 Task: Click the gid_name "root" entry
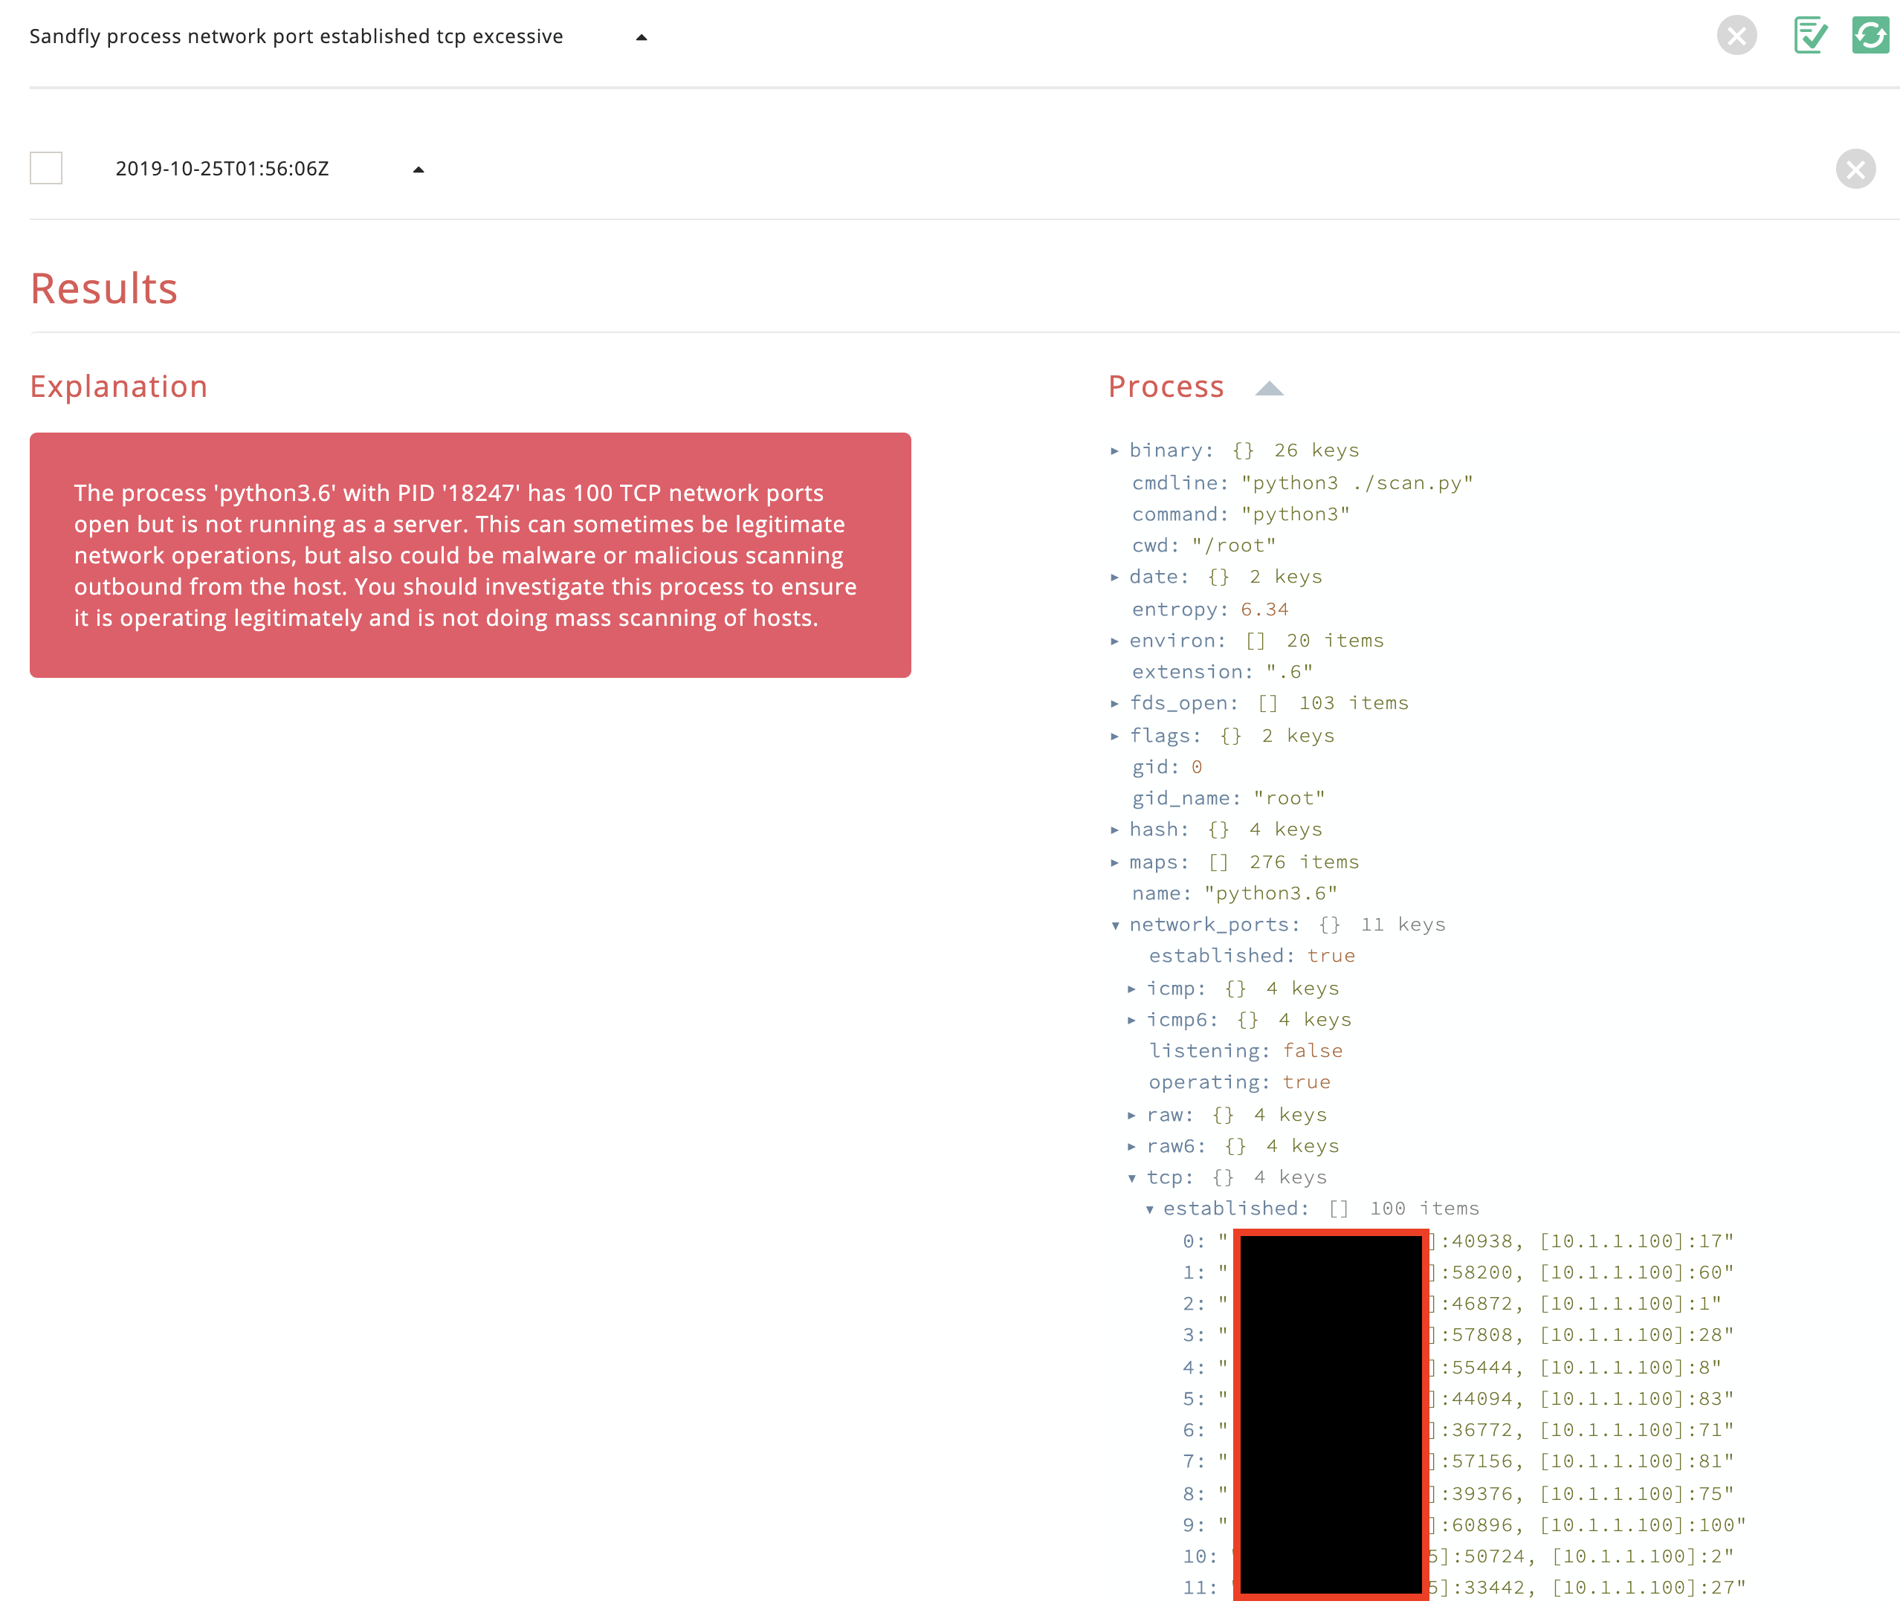[x=1228, y=798]
